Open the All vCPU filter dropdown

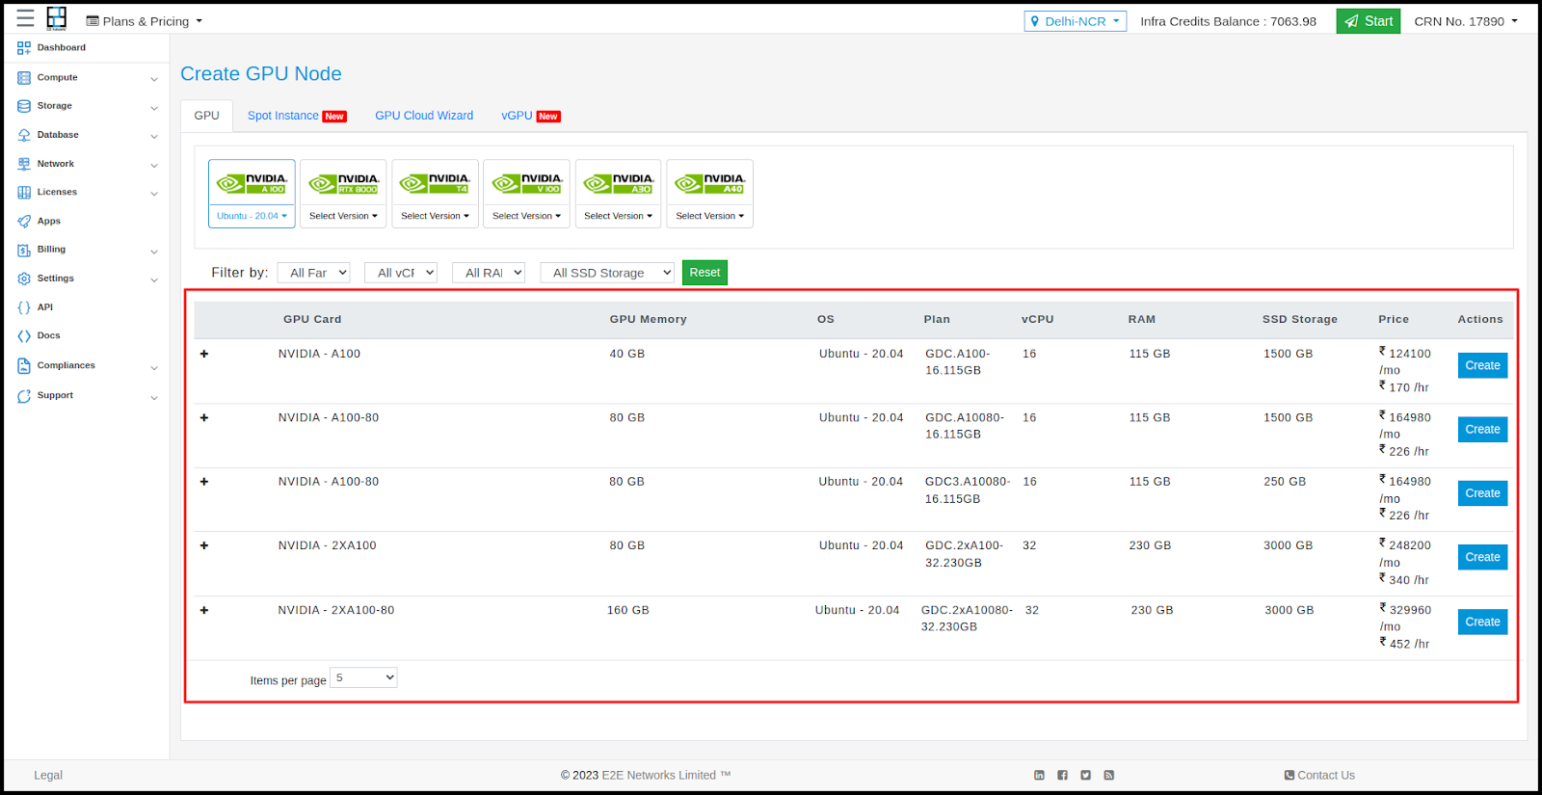click(x=401, y=273)
